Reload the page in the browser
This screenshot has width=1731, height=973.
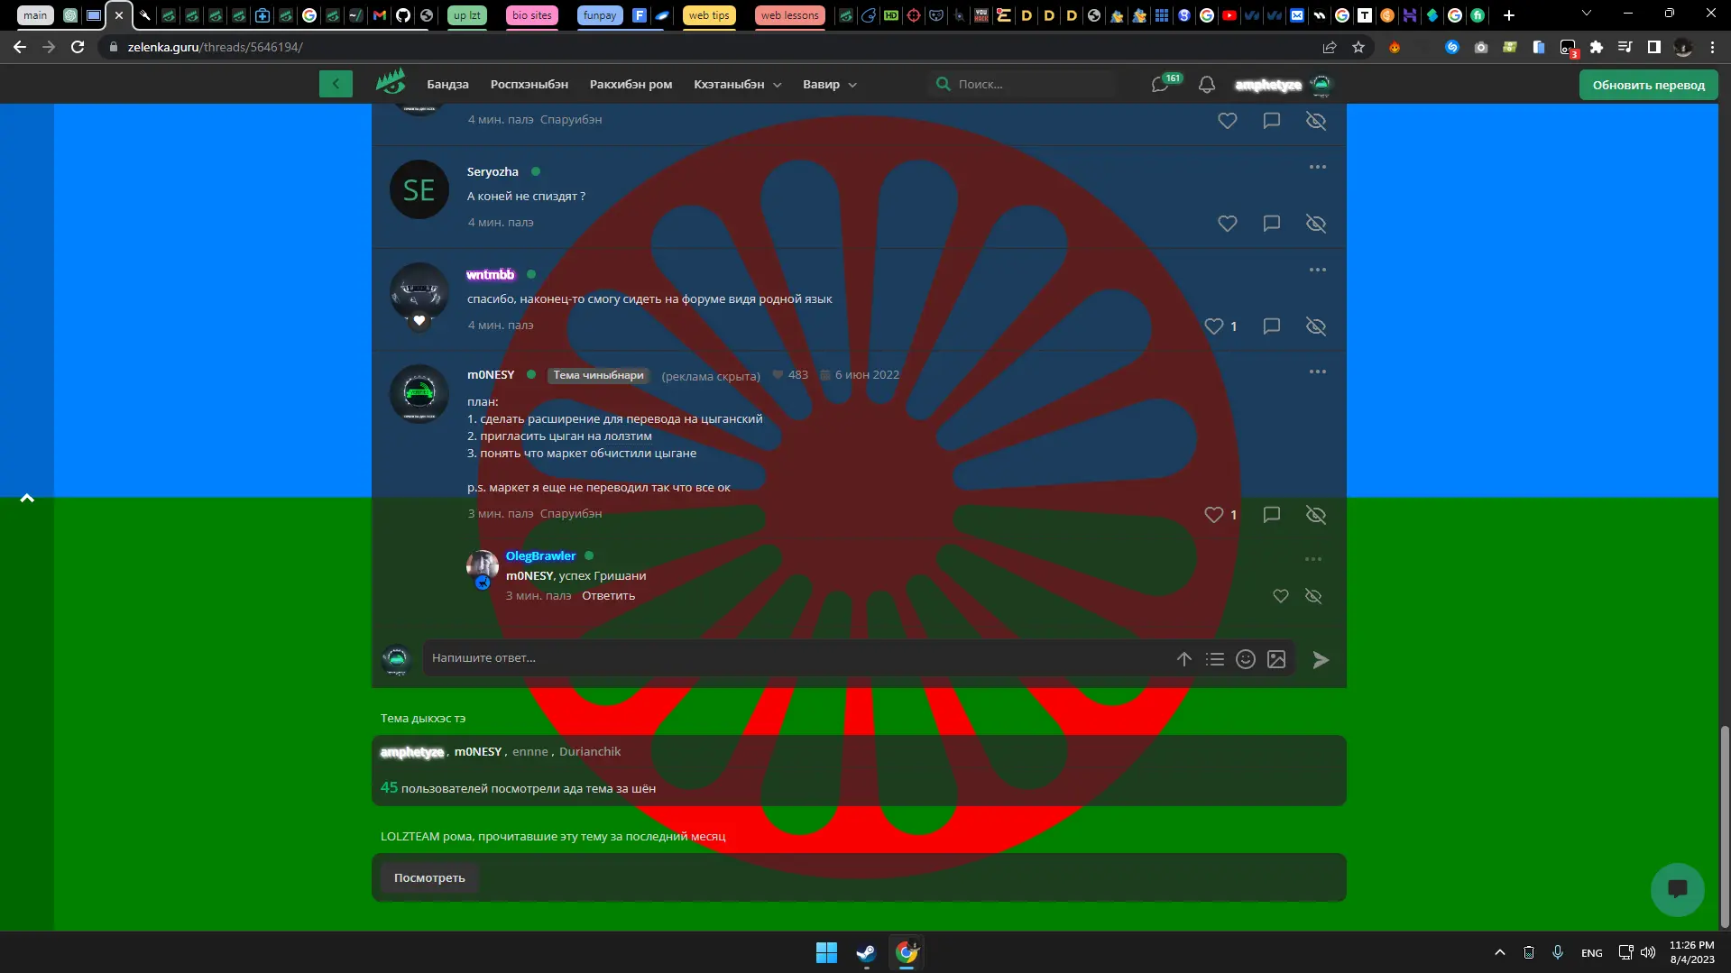point(78,47)
